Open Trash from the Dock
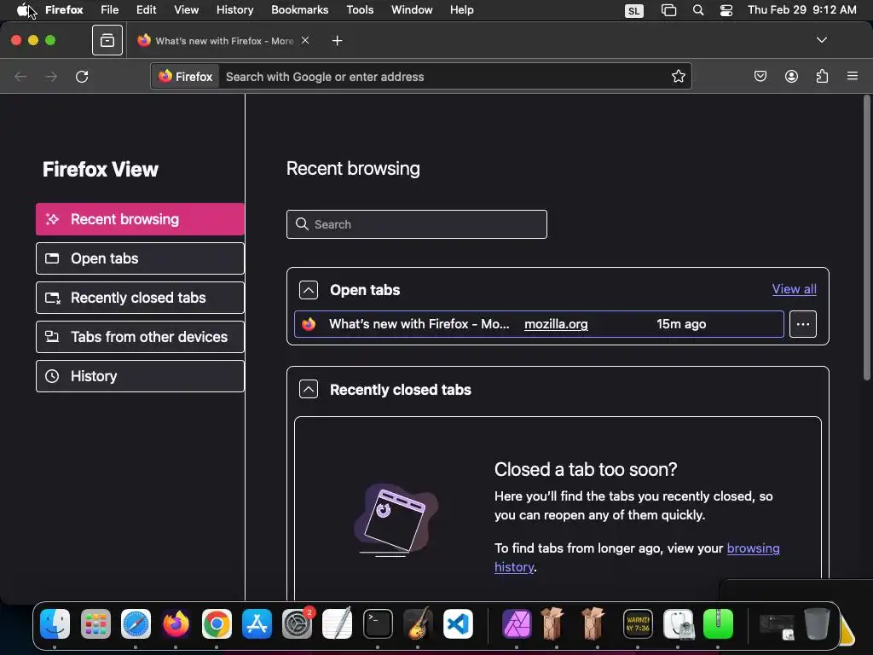The image size is (873, 655). [x=817, y=623]
